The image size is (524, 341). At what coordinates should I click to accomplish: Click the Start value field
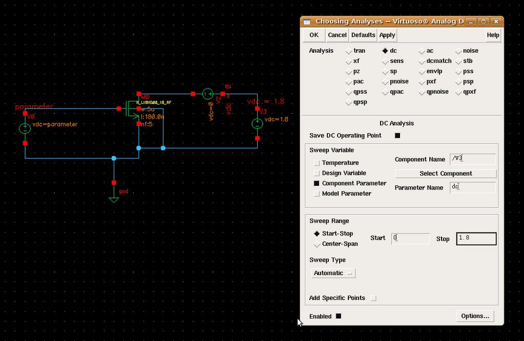coord(410,239)
